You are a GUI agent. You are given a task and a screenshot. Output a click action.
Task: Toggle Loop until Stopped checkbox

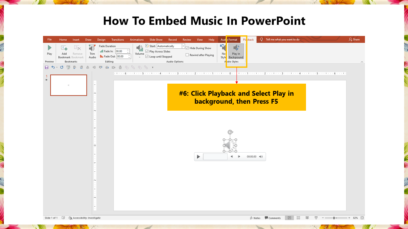(147, 57)
